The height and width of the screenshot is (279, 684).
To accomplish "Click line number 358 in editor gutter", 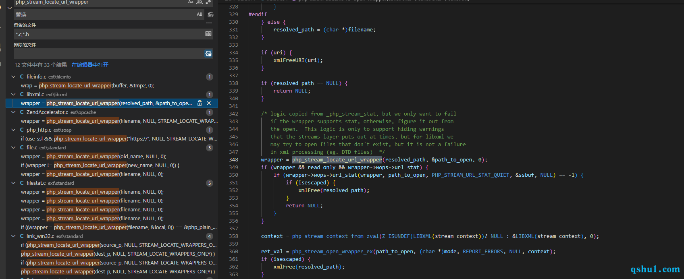I will pos(233,236).
